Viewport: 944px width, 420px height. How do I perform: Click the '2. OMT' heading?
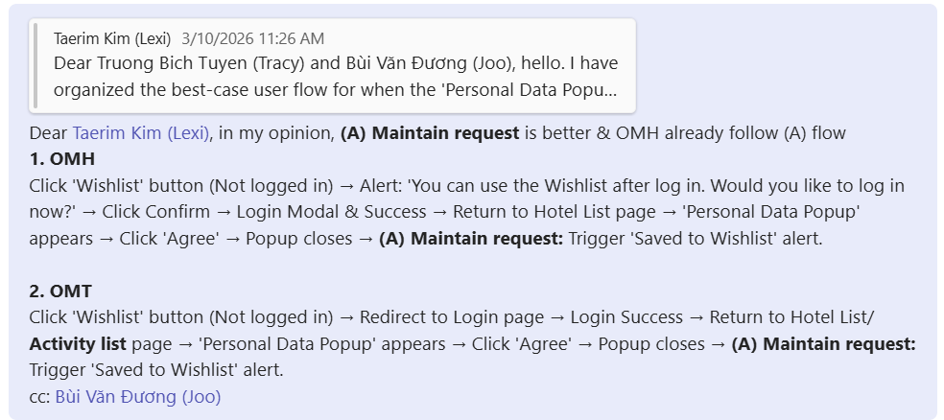pyautogui.click(x=60, y=291)
